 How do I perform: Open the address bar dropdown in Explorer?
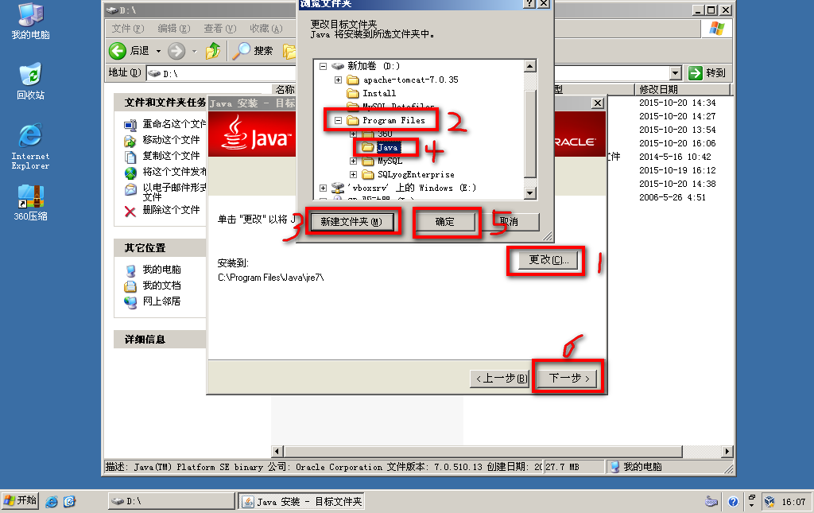pos(675,73)
